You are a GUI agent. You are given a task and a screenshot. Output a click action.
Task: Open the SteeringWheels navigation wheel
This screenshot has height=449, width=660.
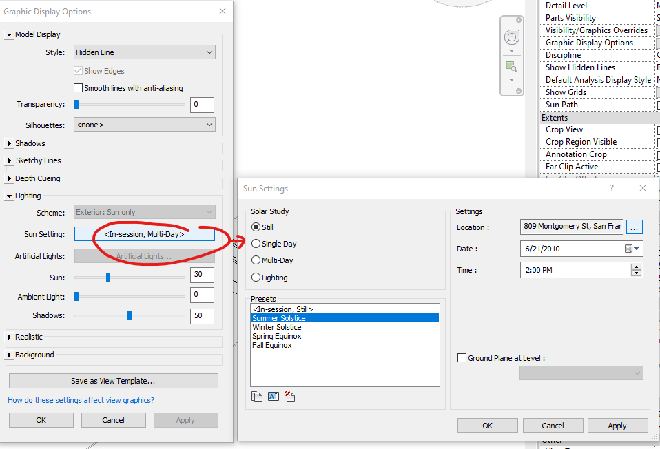pos(511,38)
